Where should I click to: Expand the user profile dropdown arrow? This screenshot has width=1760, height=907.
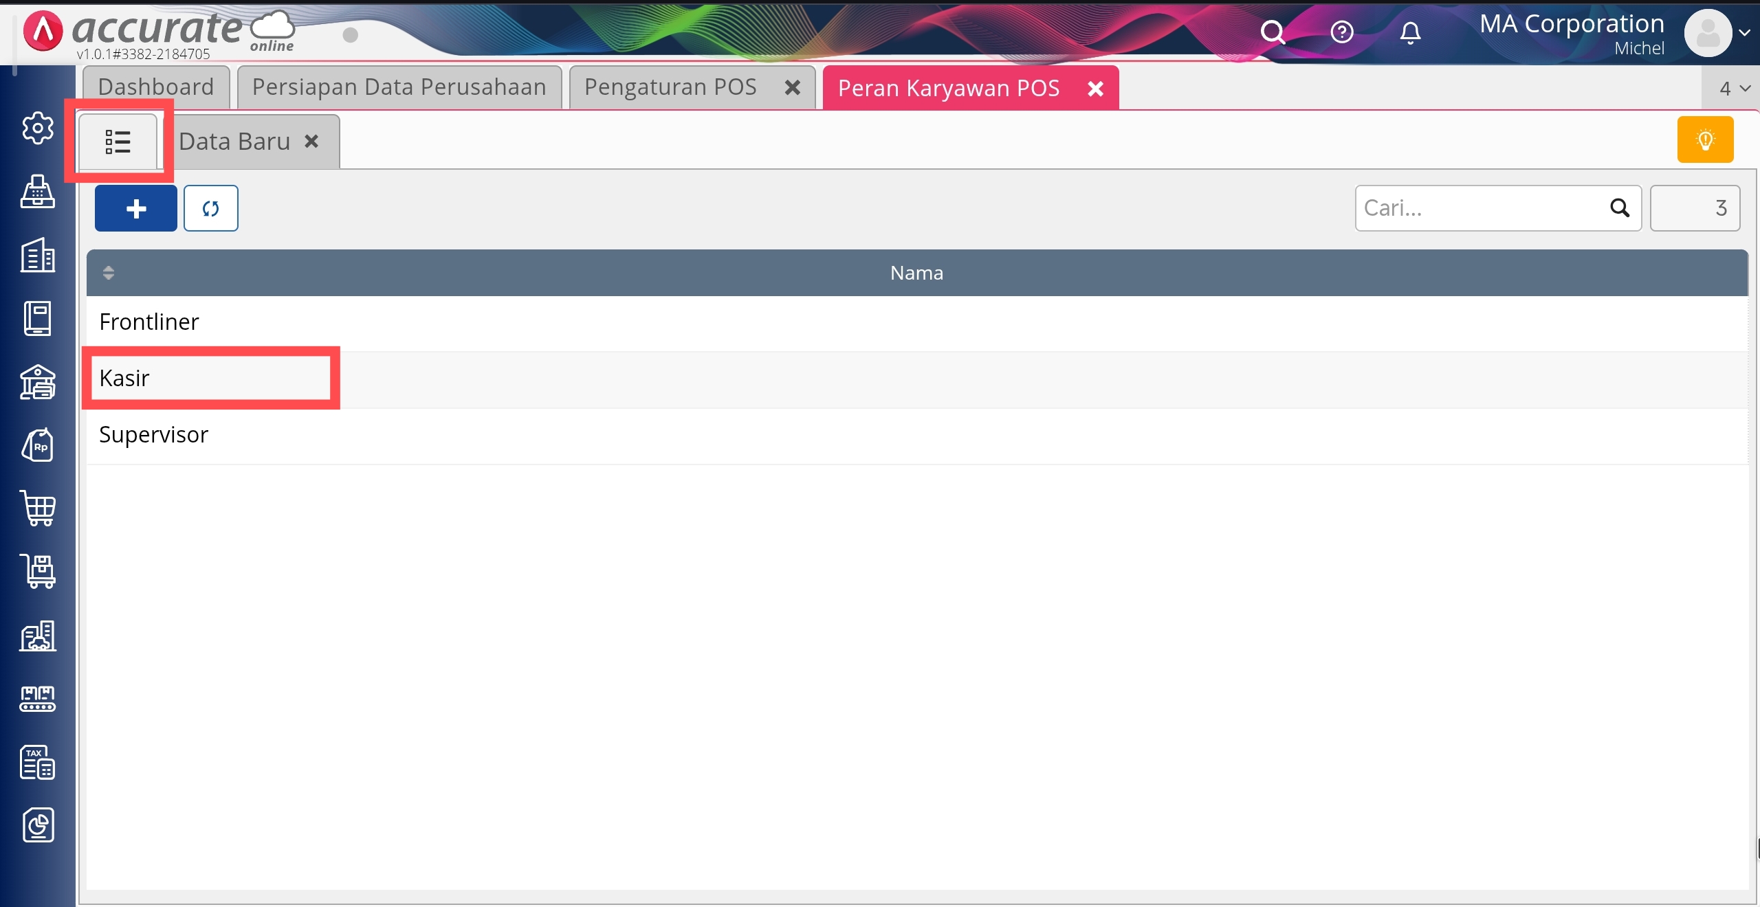[x=1744, y=32]
